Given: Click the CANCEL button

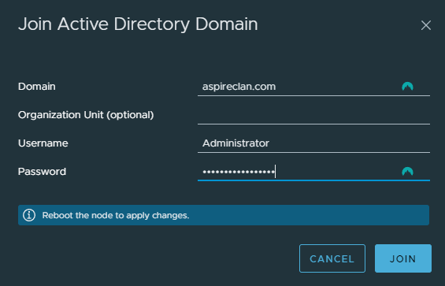Looking at the screenshot, I should pos(332,258).
